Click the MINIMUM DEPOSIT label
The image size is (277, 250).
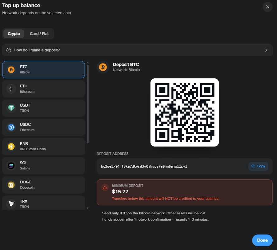(127, 186)
